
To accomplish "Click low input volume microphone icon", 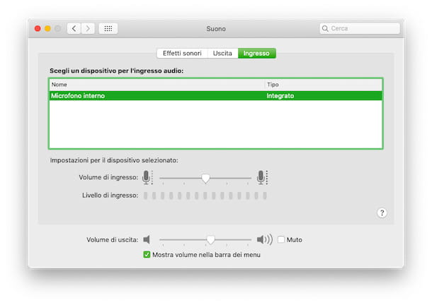I will pyautogui.click(x=147, y=177).
